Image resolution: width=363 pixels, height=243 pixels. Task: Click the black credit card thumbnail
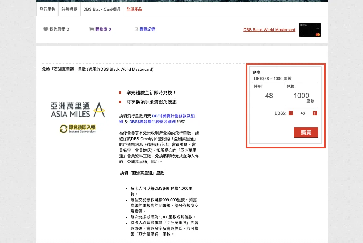click(310, 30)
